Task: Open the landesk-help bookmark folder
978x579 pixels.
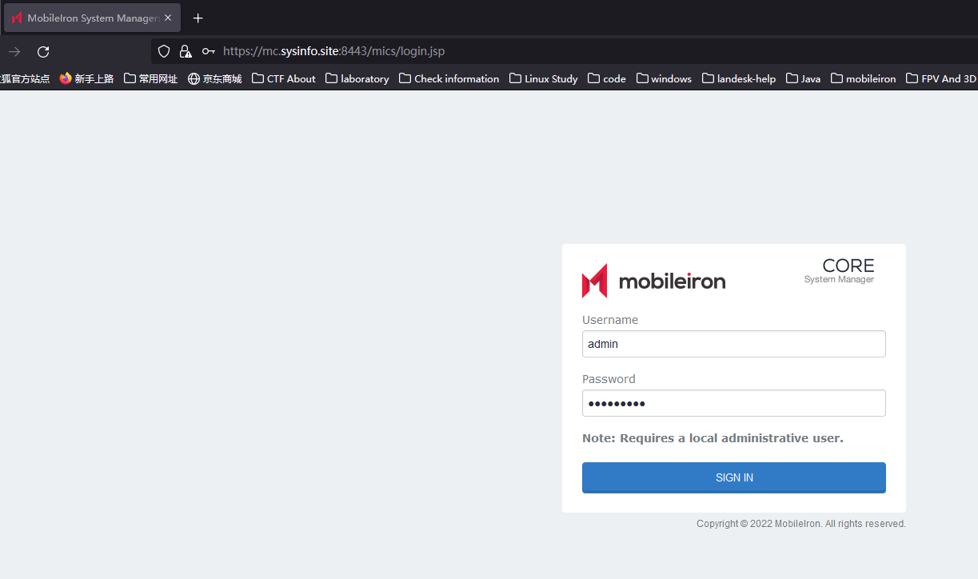Action: pos(738,78)
